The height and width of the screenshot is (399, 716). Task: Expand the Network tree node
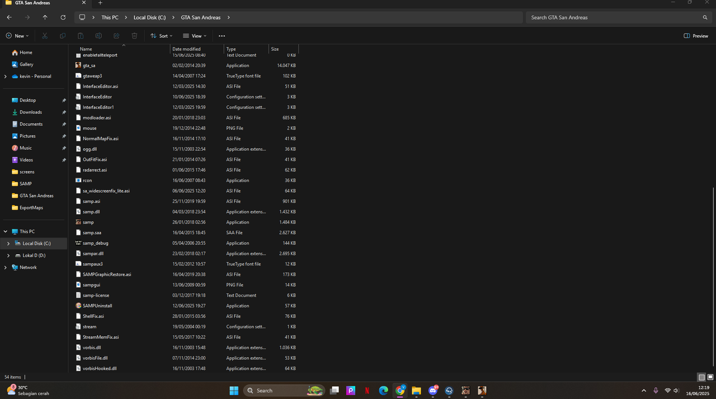coord(6,268)
